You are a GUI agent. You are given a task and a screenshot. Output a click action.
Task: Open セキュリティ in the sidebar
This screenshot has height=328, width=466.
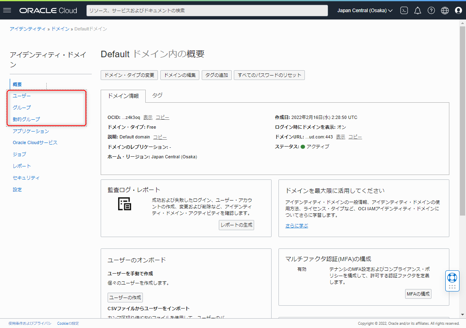pyautogui.click(x=26, y=178)
